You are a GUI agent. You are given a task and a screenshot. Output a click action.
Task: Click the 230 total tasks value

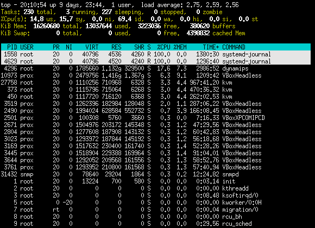point(29,12)
